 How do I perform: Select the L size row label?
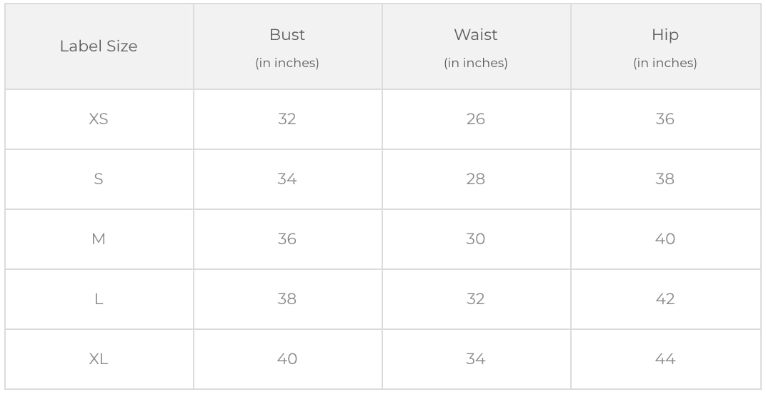tap(99, 299)
